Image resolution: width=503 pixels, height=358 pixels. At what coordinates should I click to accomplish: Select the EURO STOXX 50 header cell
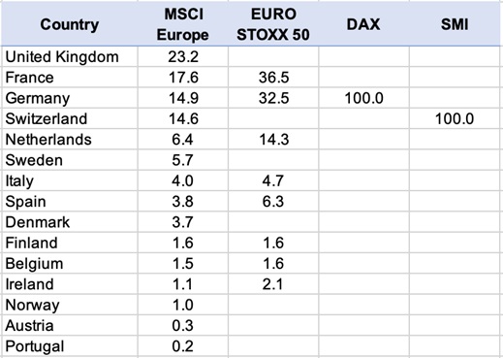(273, 24)
